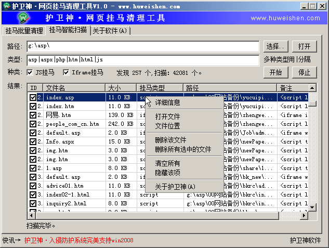Select the advice01.htm file name
329x248 pixels.
point(65,186)
